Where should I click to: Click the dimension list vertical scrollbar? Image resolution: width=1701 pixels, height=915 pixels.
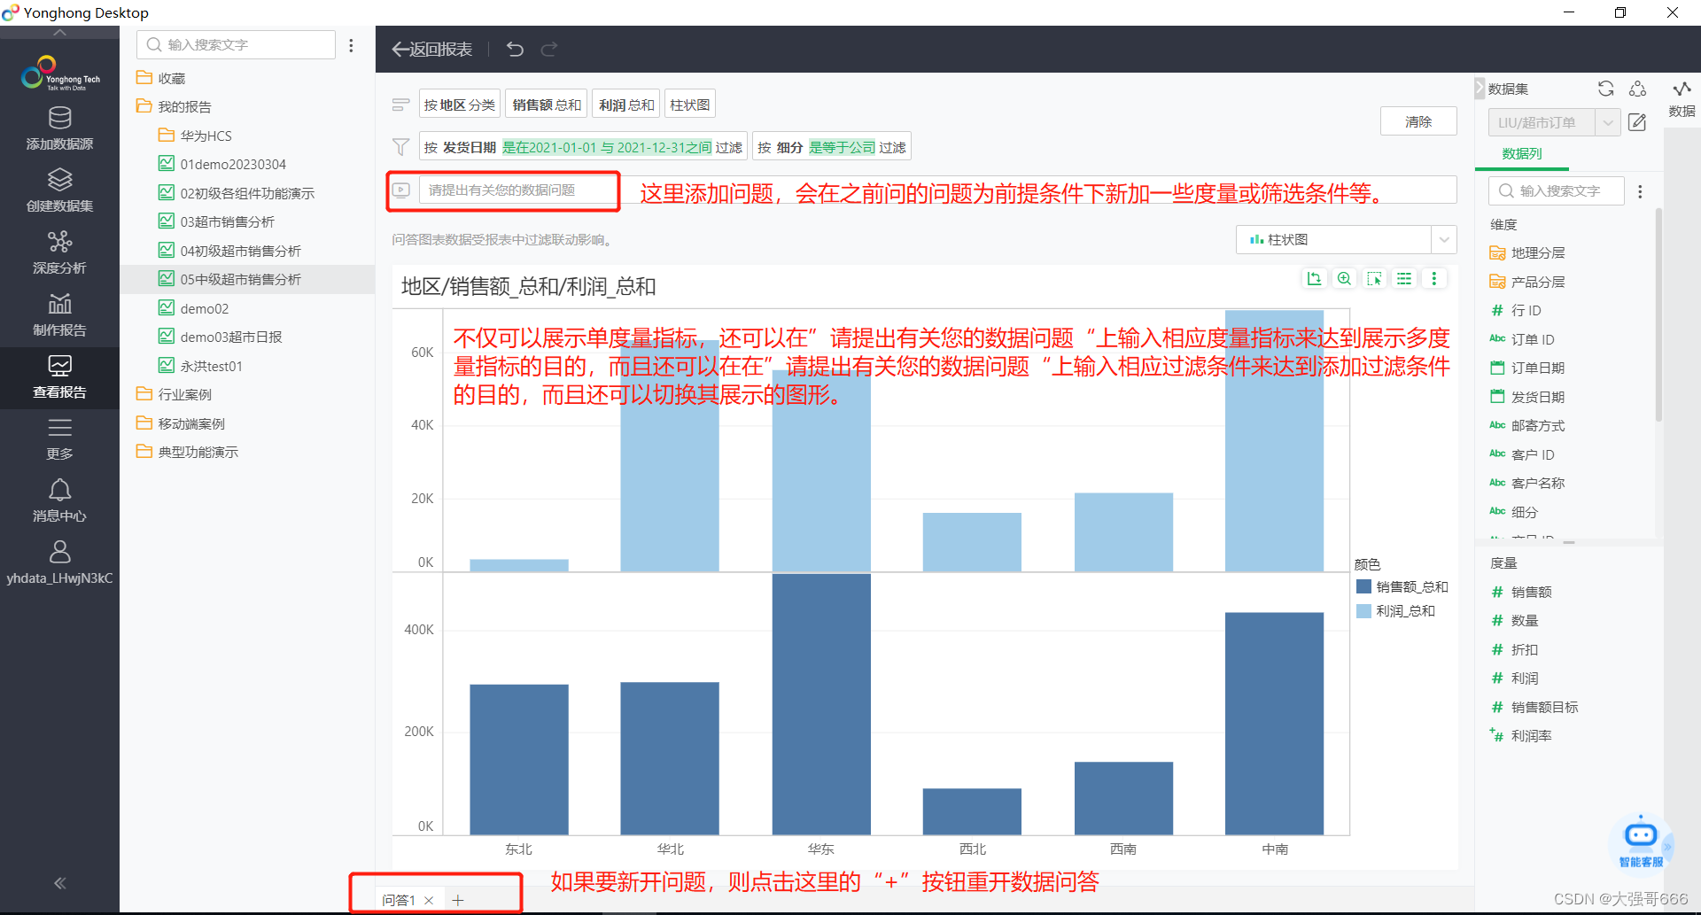tap(1658, 314)
